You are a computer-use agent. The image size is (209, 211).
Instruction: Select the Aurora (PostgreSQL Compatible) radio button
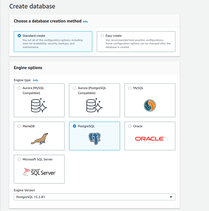pos(74,88)
